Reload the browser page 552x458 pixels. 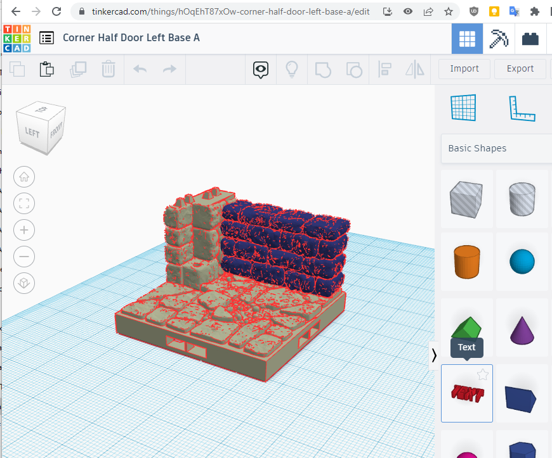coord(56,11)
